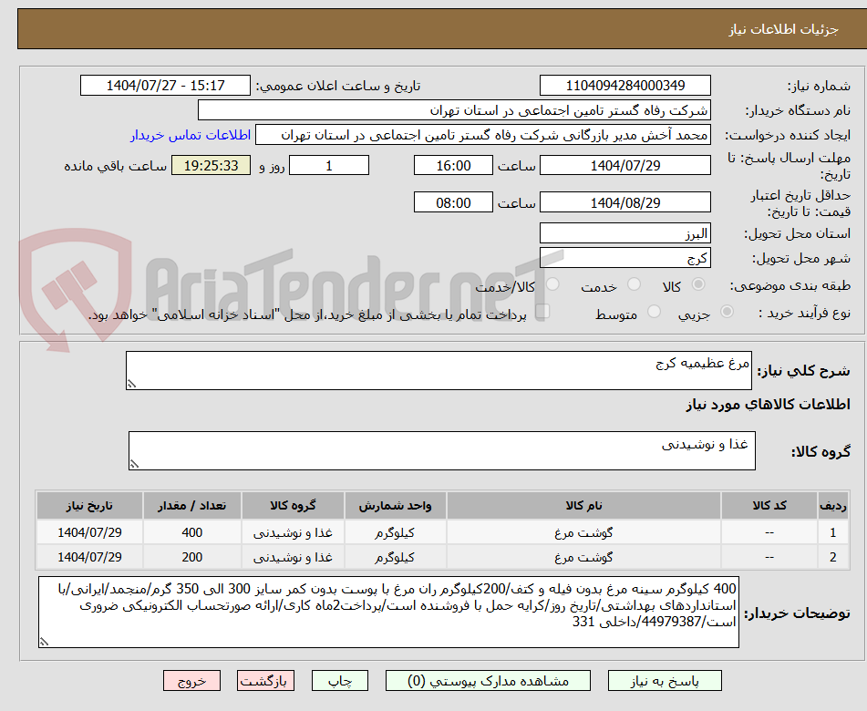Click گوشت مرغ in row 1
Viewport: 867px width, 711px height.
point(583,532)
